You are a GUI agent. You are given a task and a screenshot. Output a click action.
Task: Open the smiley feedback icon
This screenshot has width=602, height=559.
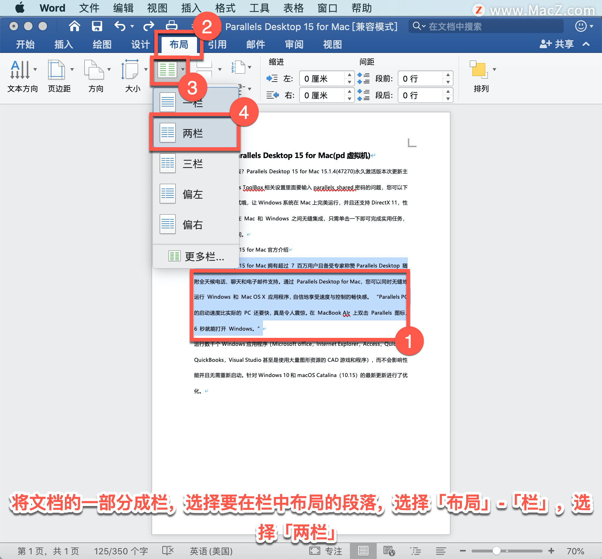pos(581,26)
